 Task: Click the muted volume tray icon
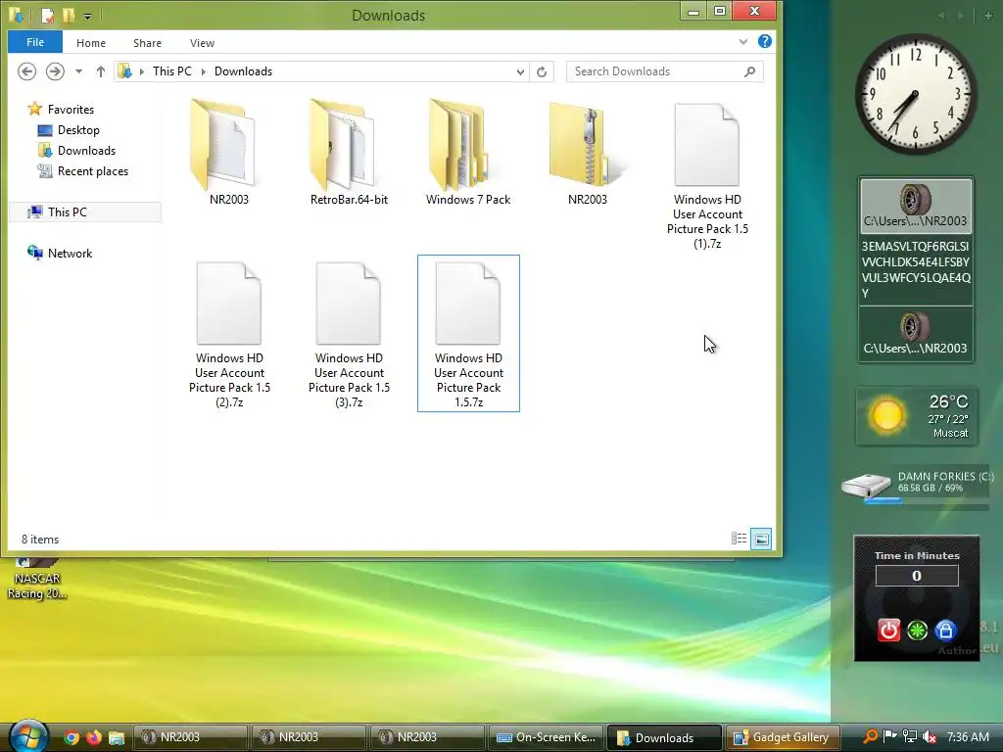click(931, 737)
